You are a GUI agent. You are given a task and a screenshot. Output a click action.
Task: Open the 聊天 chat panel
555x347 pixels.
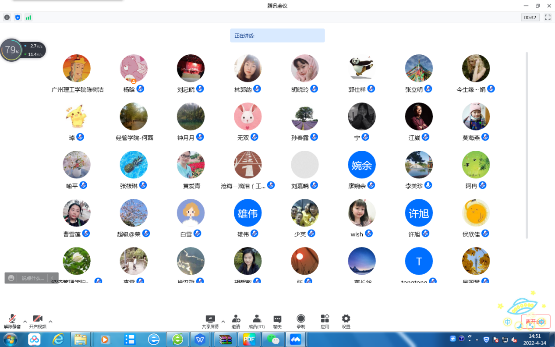(x=277, y=321)
